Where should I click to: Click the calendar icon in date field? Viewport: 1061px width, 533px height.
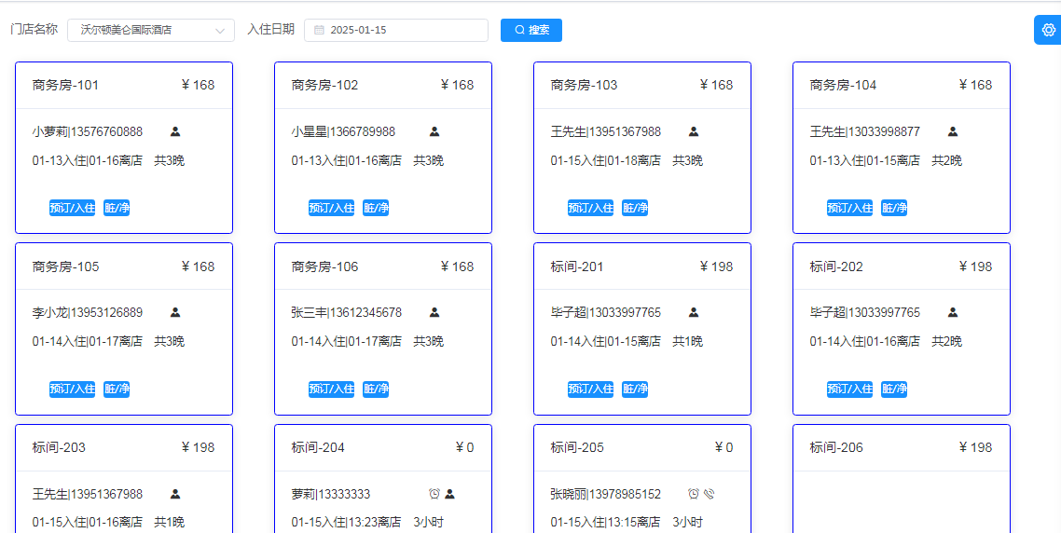[319, 30]
